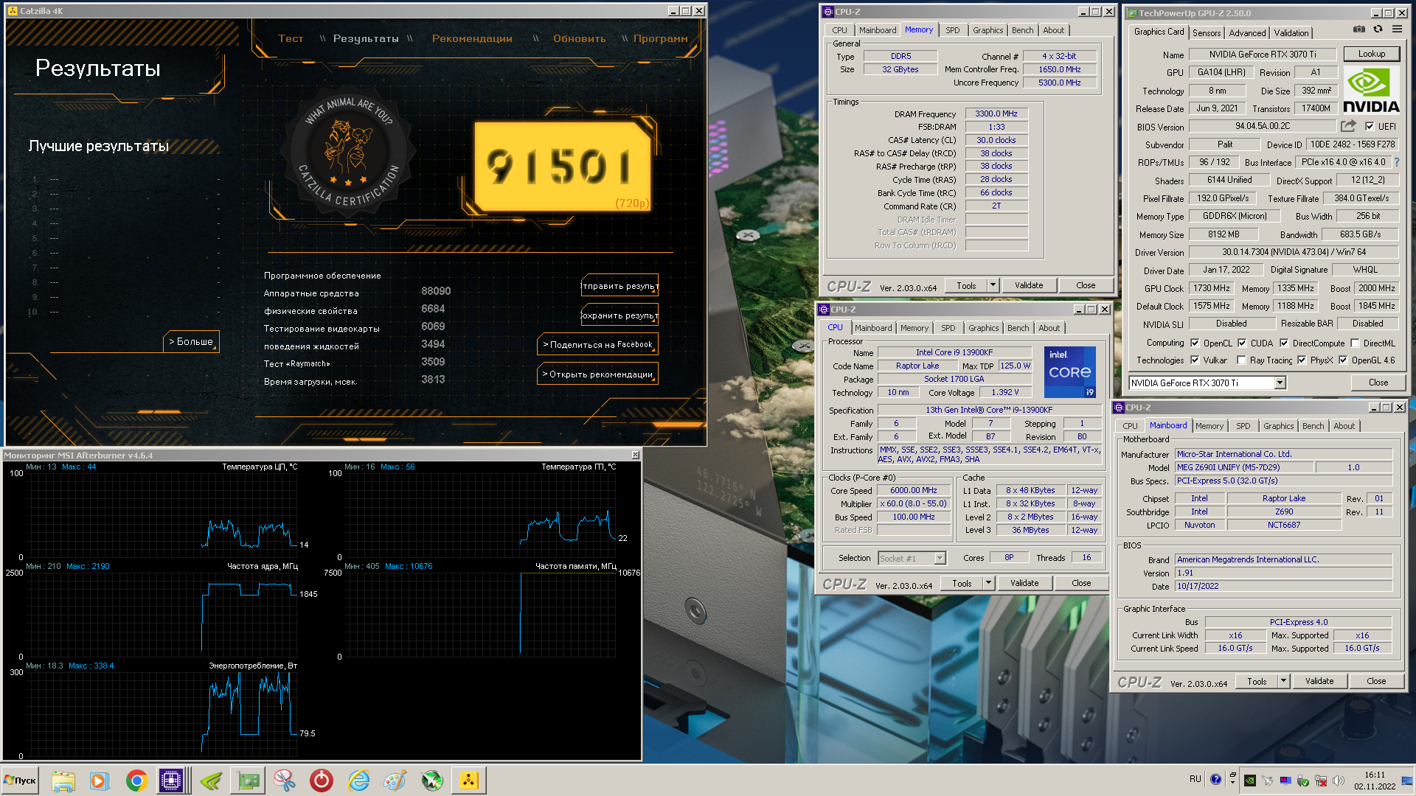Image resolution: width=1416 pixels, height=796 pixels.
Task: Switch to the Sensors tab in GPU-Z
Action: 1207,32
